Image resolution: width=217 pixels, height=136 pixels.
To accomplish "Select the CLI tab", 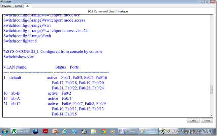I will click(x=28, y=6).
